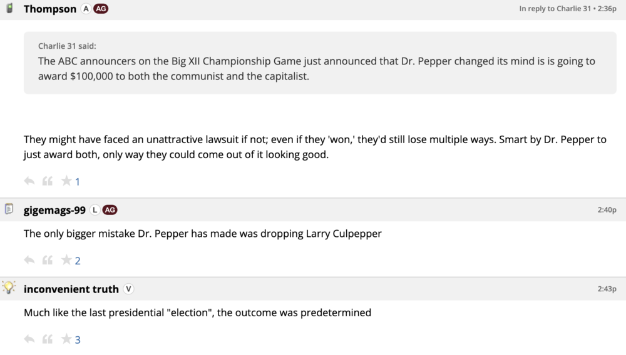The width and height of the screenshot is (626, 355).
Task: Click the AG badge next to Thompson
Action: (101, 9)
